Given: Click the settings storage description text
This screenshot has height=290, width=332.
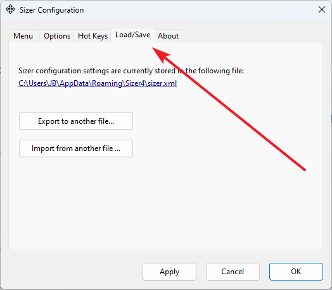Looking at the screenshot, I should click(x=131, y=71).
